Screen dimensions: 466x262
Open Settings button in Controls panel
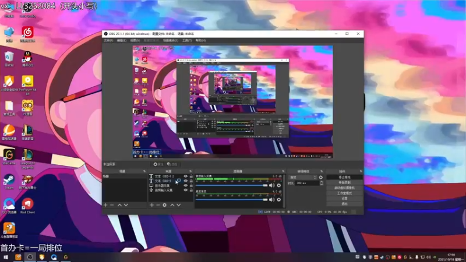(x=344, y=199)
